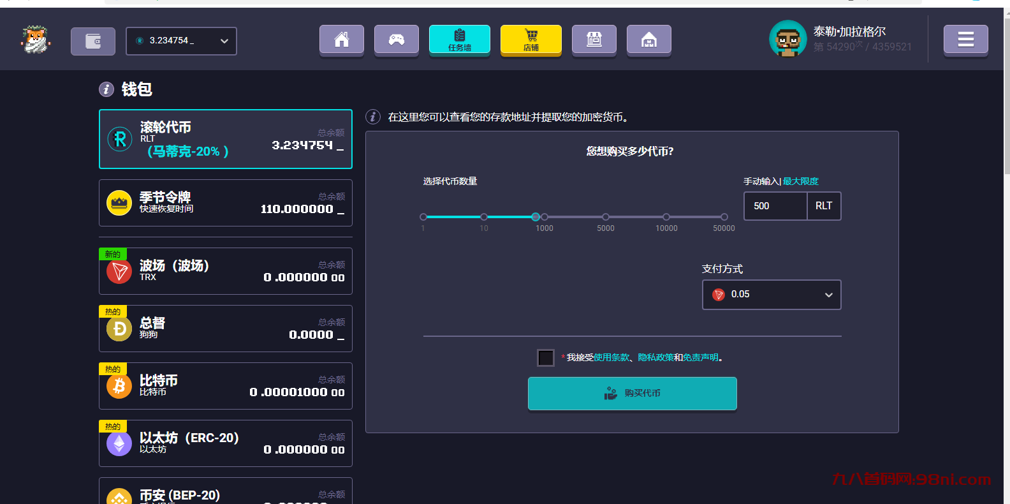The image size is (1010, 504).
Task: Go to home via house icon
Action: tap(342, 40)
